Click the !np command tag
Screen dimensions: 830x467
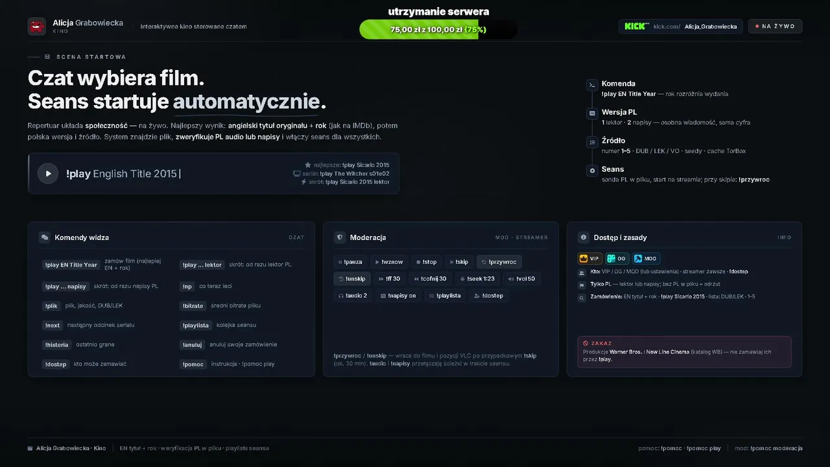187,286
